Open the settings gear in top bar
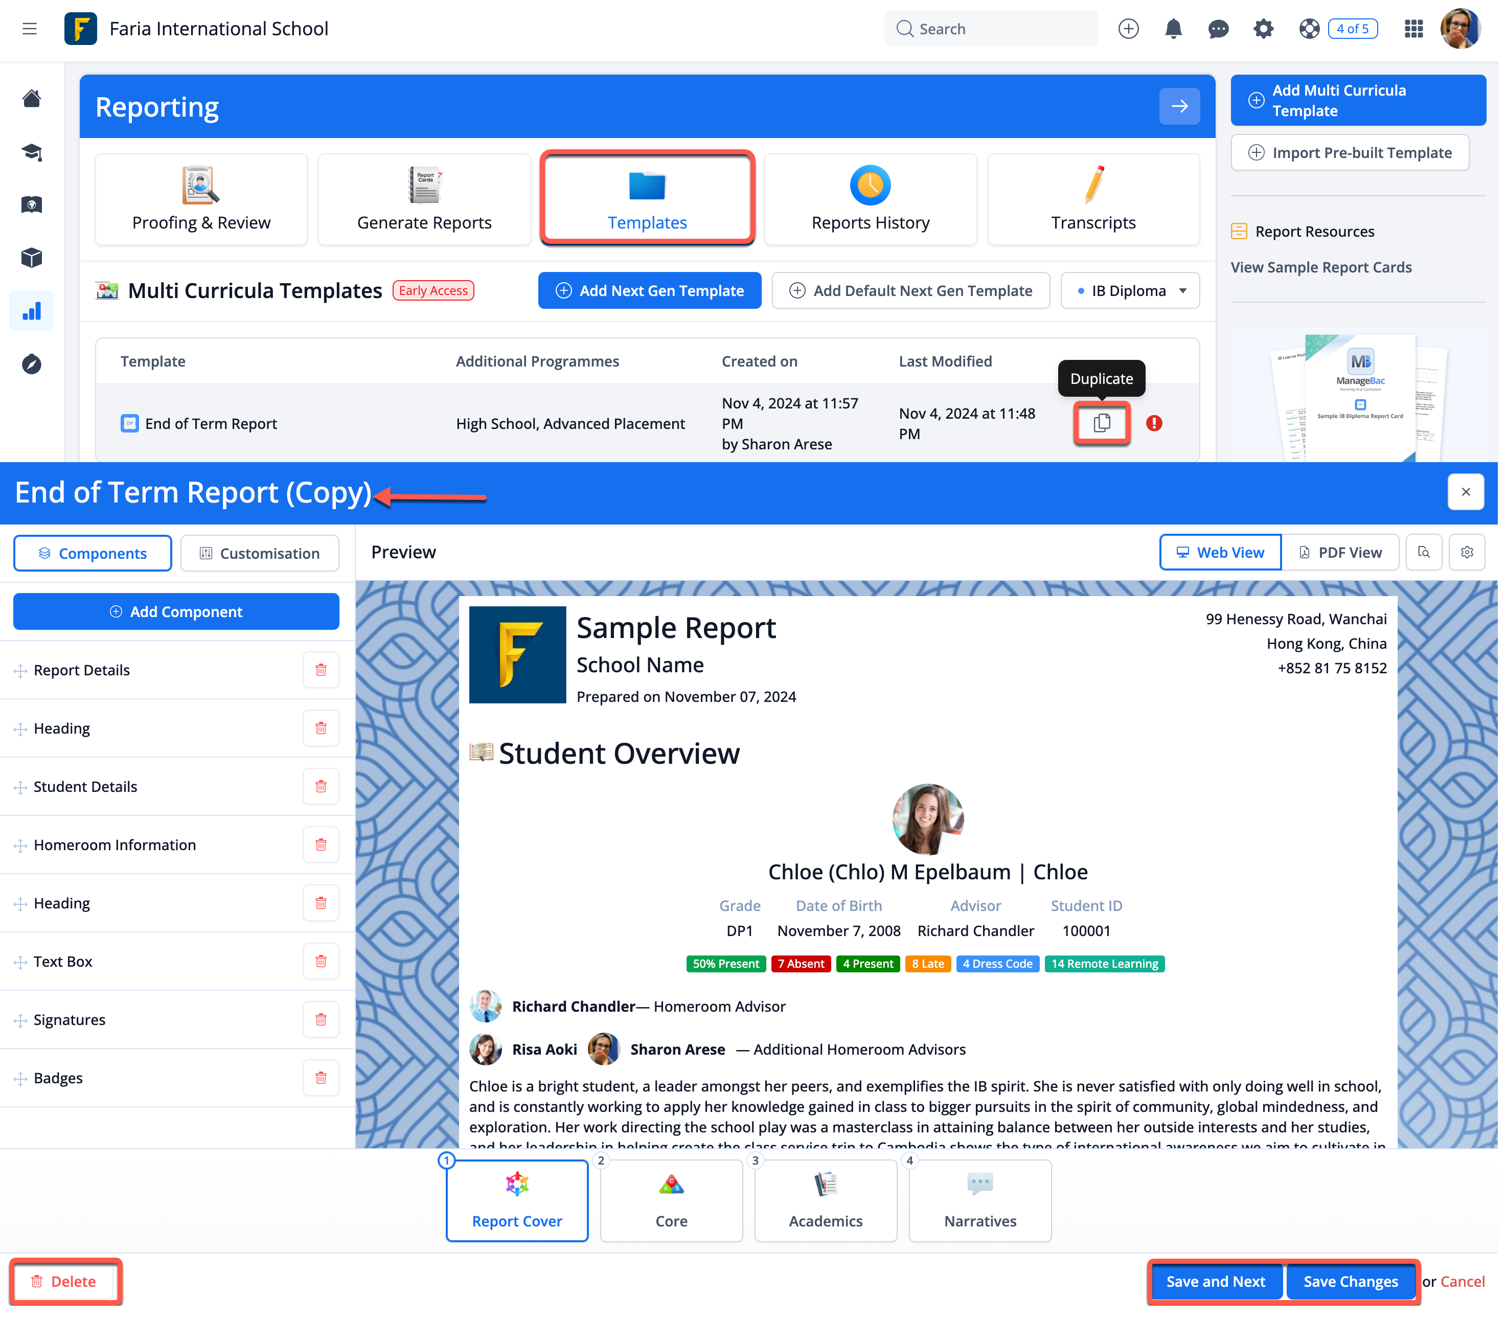Image resolution: width=1506 pixels, height=1320 pixels. click(1263, 29)
